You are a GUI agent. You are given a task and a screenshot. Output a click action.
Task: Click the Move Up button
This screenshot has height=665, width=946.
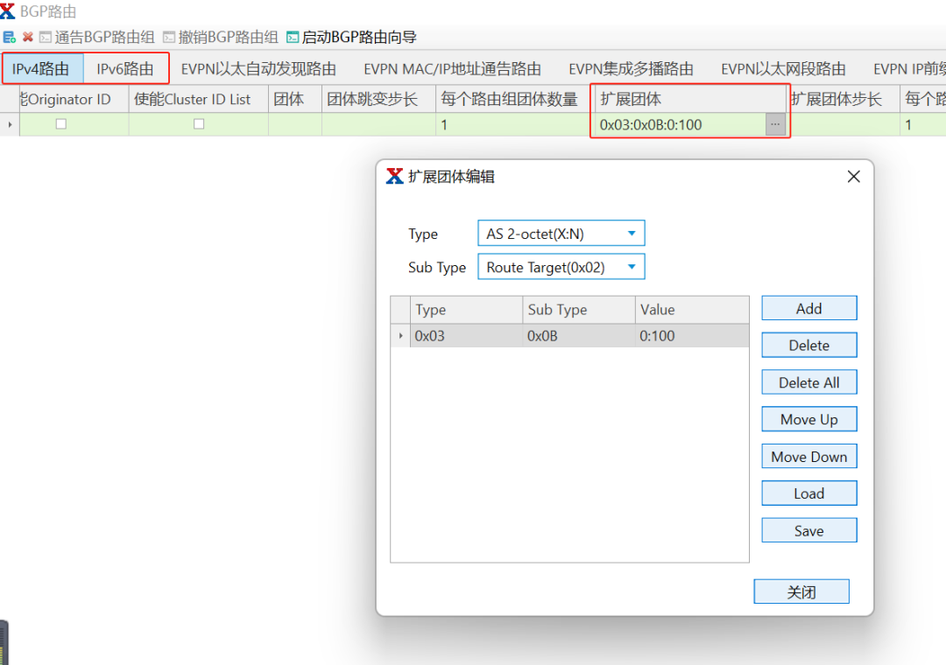(x=809, y=419)
